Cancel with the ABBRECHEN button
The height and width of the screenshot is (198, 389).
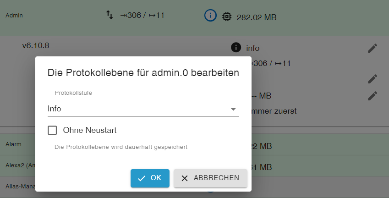210,178
